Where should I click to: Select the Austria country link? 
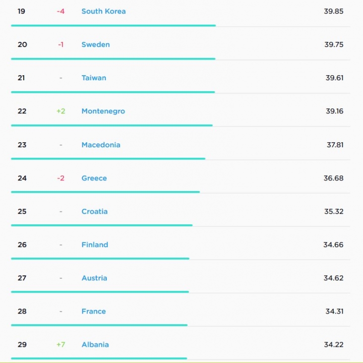pos(94,278)
